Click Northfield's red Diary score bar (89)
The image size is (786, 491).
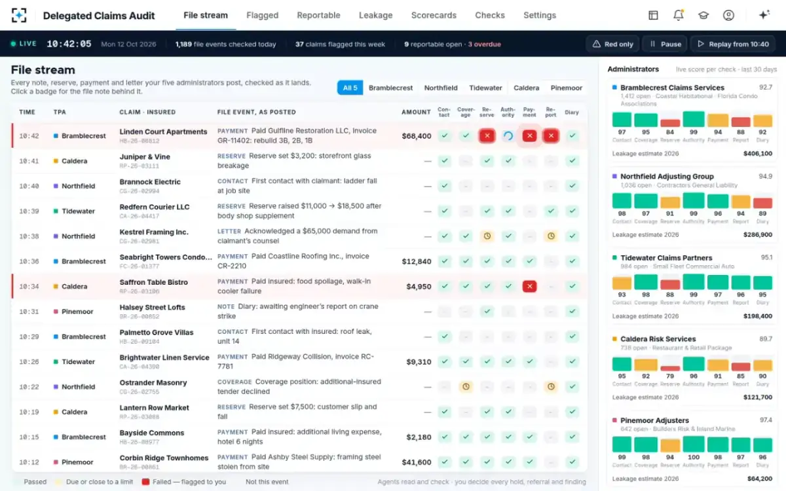point(762,203)
